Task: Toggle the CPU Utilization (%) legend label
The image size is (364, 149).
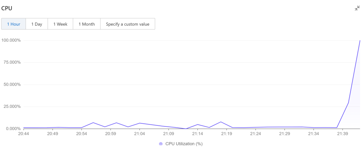Action: [x=184, y=144]
